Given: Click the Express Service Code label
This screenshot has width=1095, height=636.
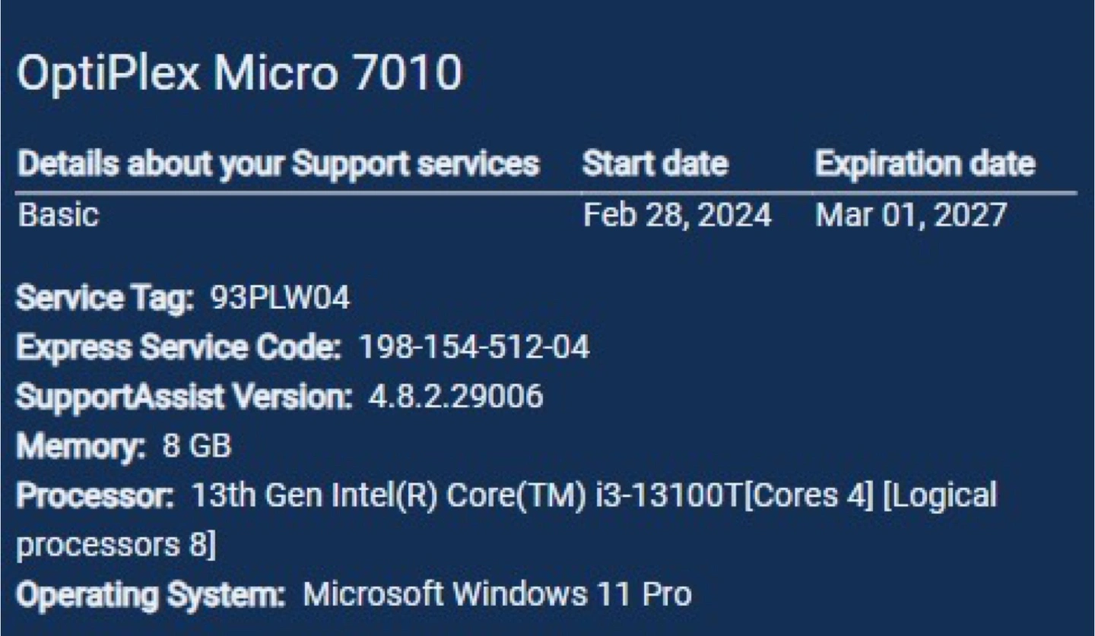Looking at the screenshot, I should (179, 348).
